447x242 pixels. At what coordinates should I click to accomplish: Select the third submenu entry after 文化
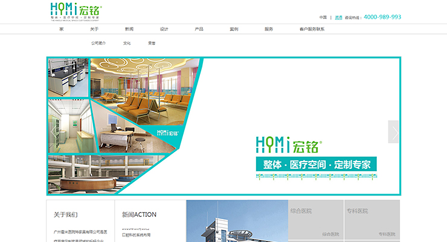[152, 44]
